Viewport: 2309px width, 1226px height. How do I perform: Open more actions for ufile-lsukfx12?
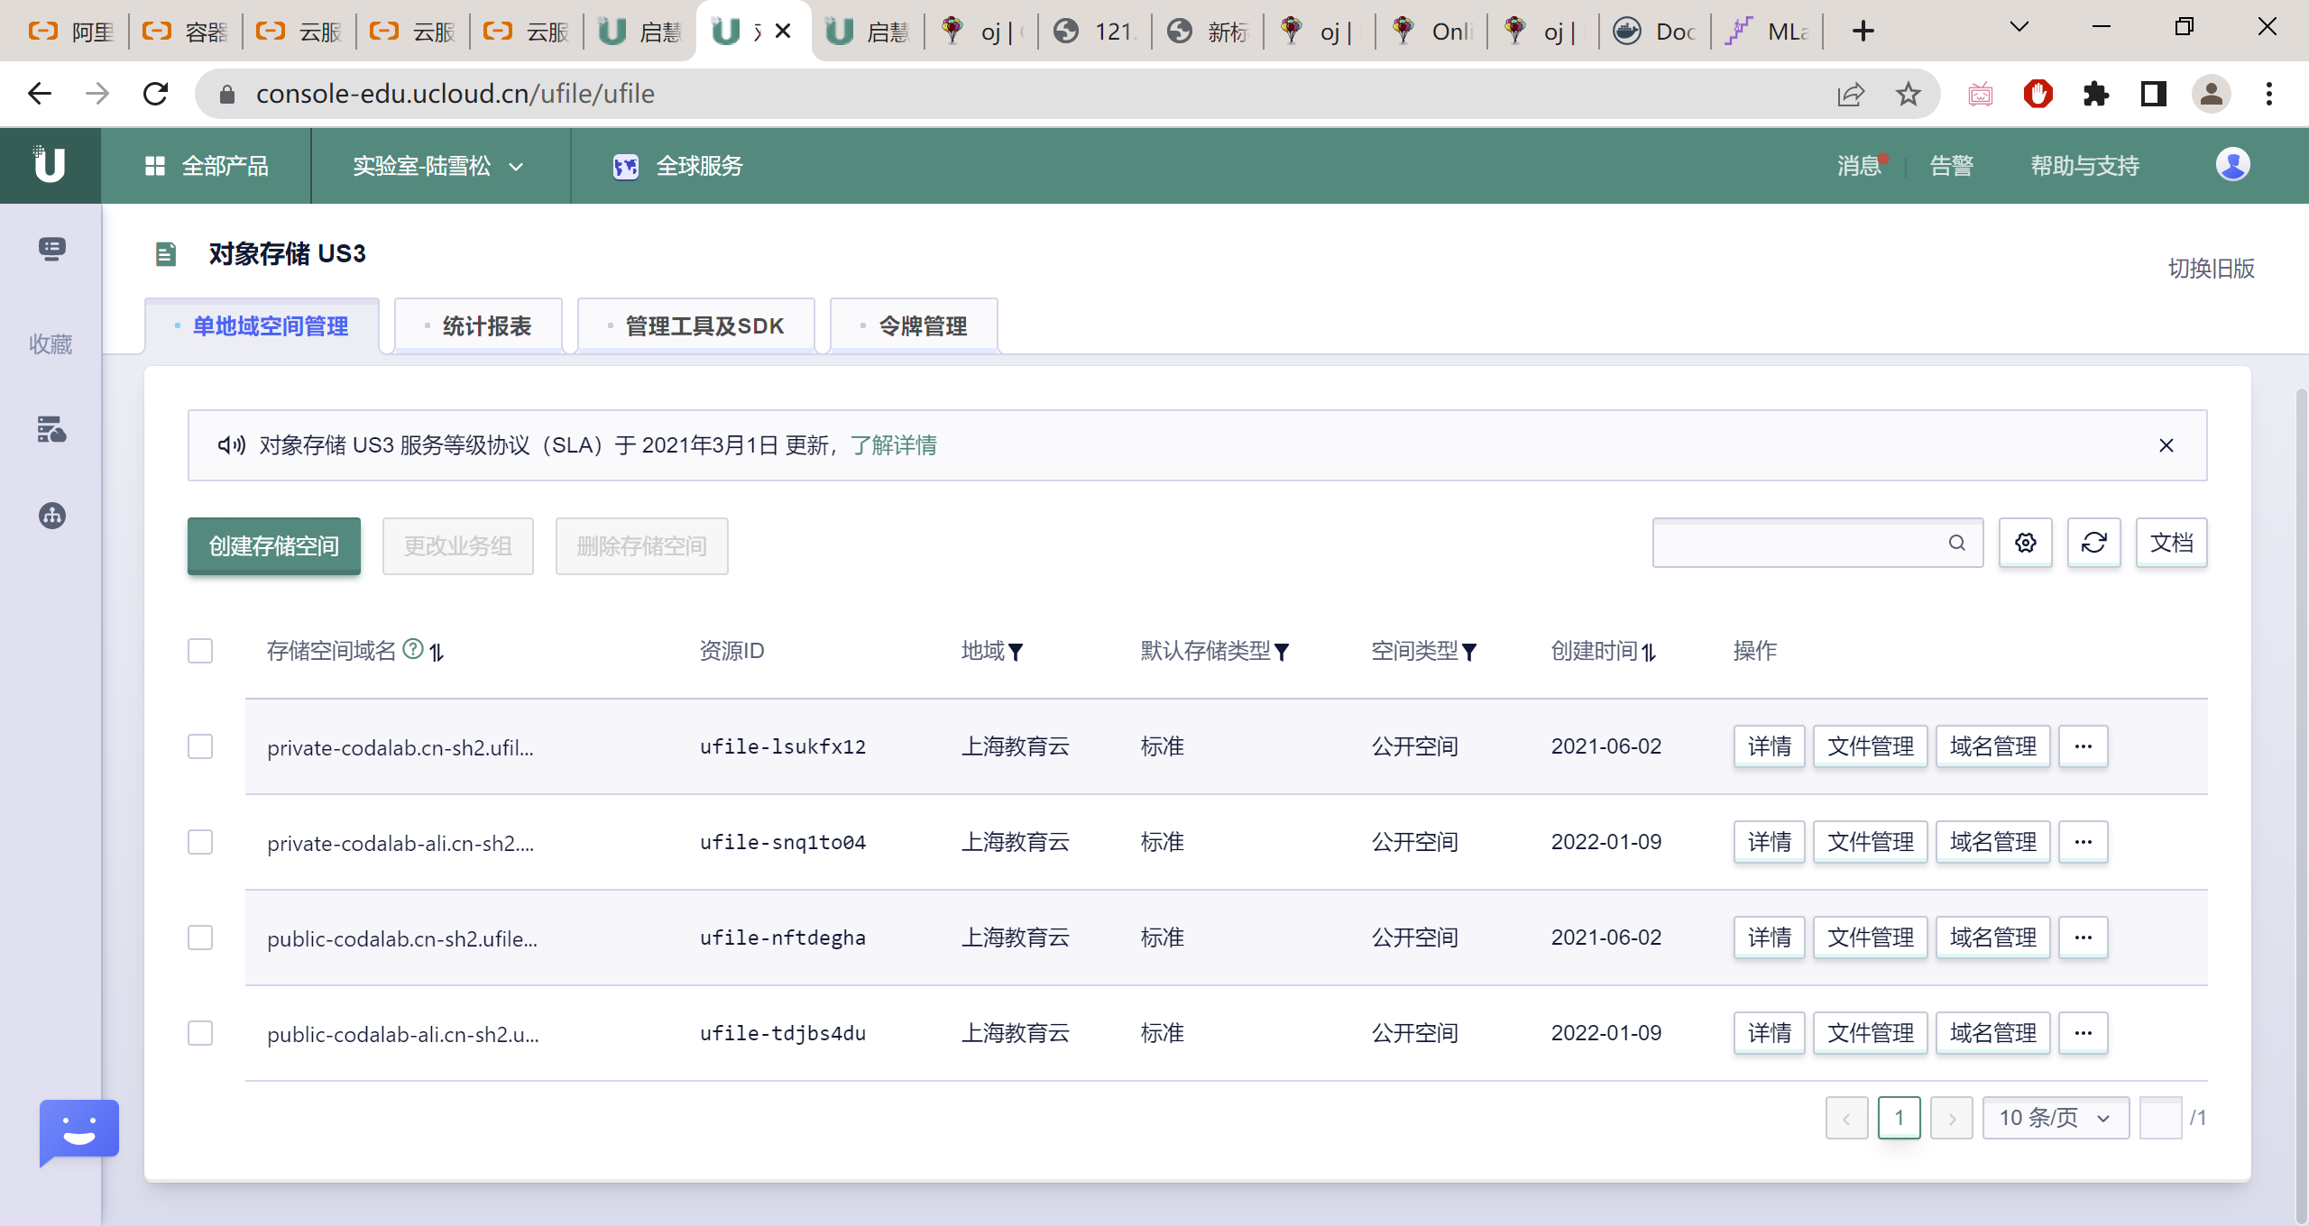pyautogui.click(x=2083, y=746)
